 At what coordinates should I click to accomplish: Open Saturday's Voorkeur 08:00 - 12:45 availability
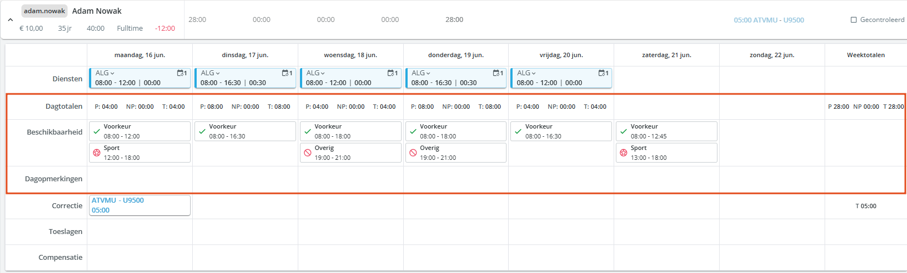click(666, 131)
